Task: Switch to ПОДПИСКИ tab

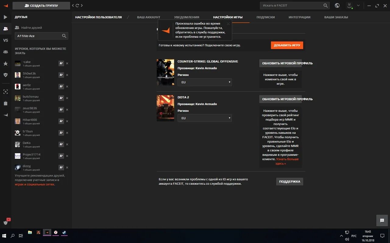Action: point(265,17)
